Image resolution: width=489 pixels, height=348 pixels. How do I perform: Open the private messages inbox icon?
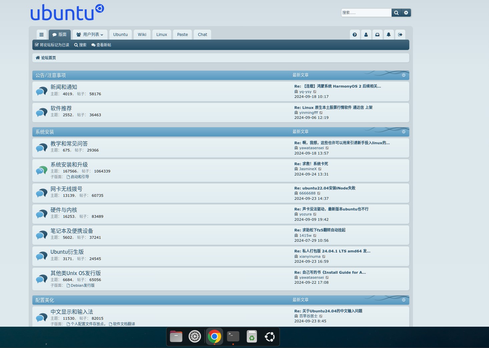point(377,35)
